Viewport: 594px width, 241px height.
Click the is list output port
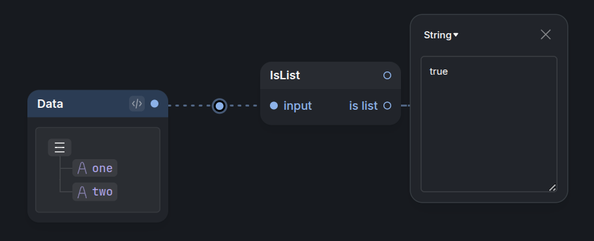[387, 106]
